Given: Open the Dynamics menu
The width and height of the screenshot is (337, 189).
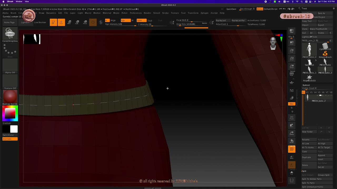Looking at the screenshot, I should [x=51, y=13].
